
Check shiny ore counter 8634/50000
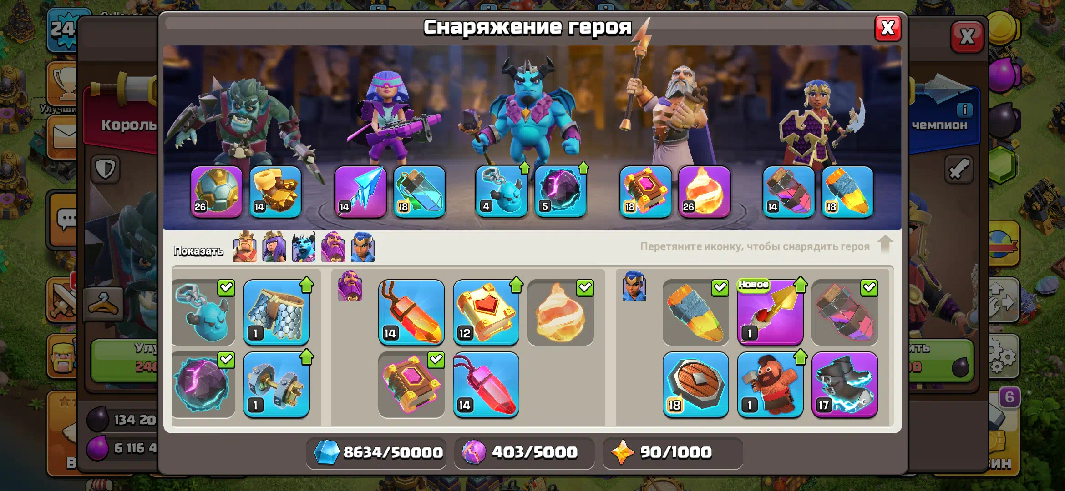377,452
